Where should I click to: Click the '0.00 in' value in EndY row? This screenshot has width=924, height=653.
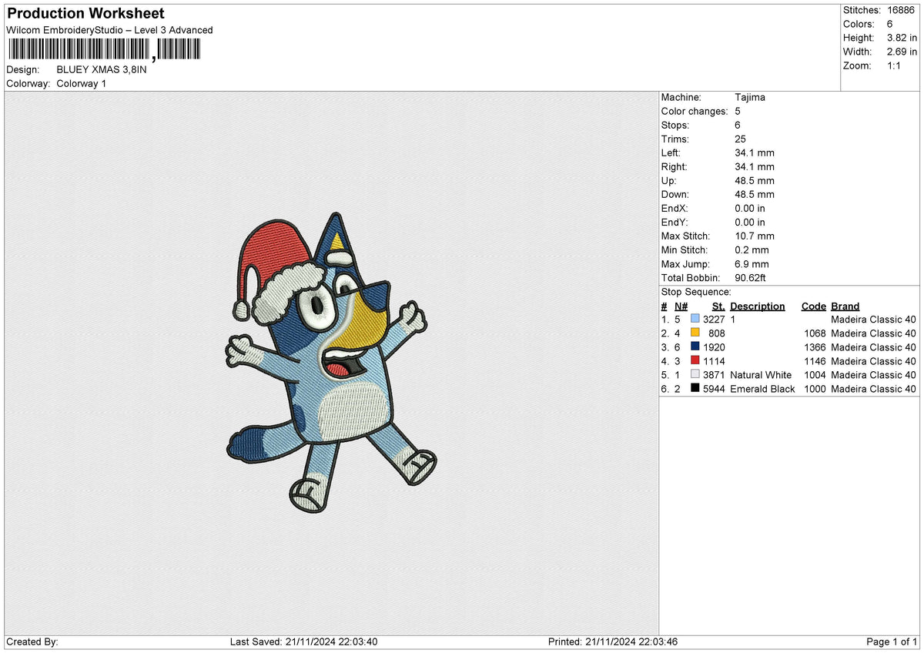750,222
